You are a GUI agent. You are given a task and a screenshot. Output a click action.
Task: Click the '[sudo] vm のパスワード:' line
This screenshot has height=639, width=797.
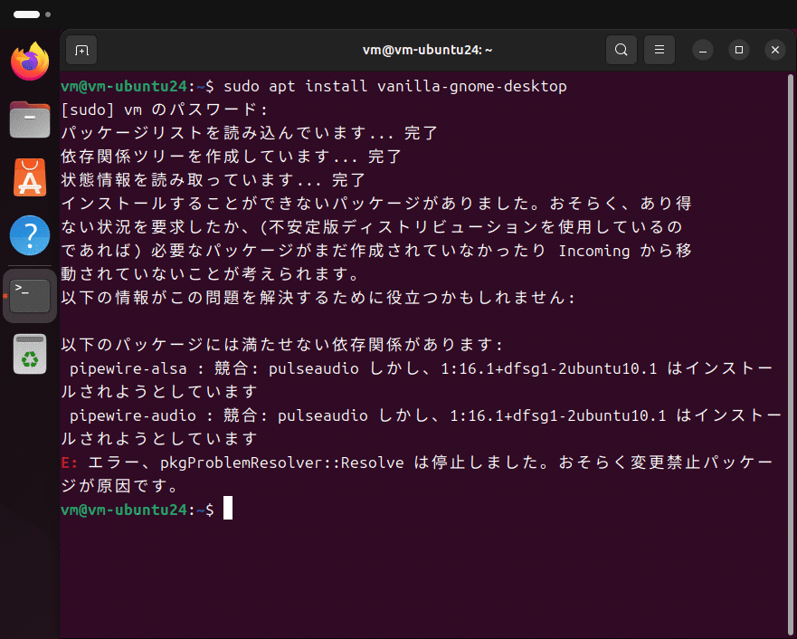point(164,110)
